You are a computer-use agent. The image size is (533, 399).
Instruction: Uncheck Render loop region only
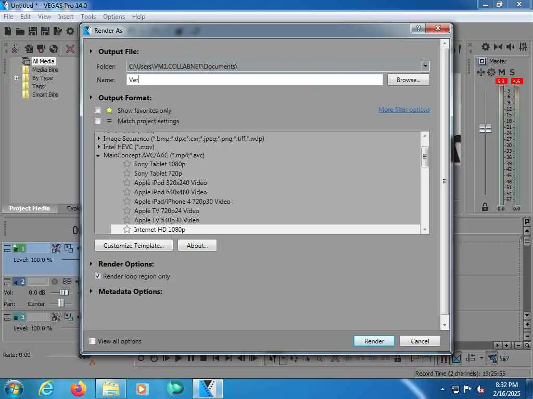pyautogui.click(x=98, y=276)
